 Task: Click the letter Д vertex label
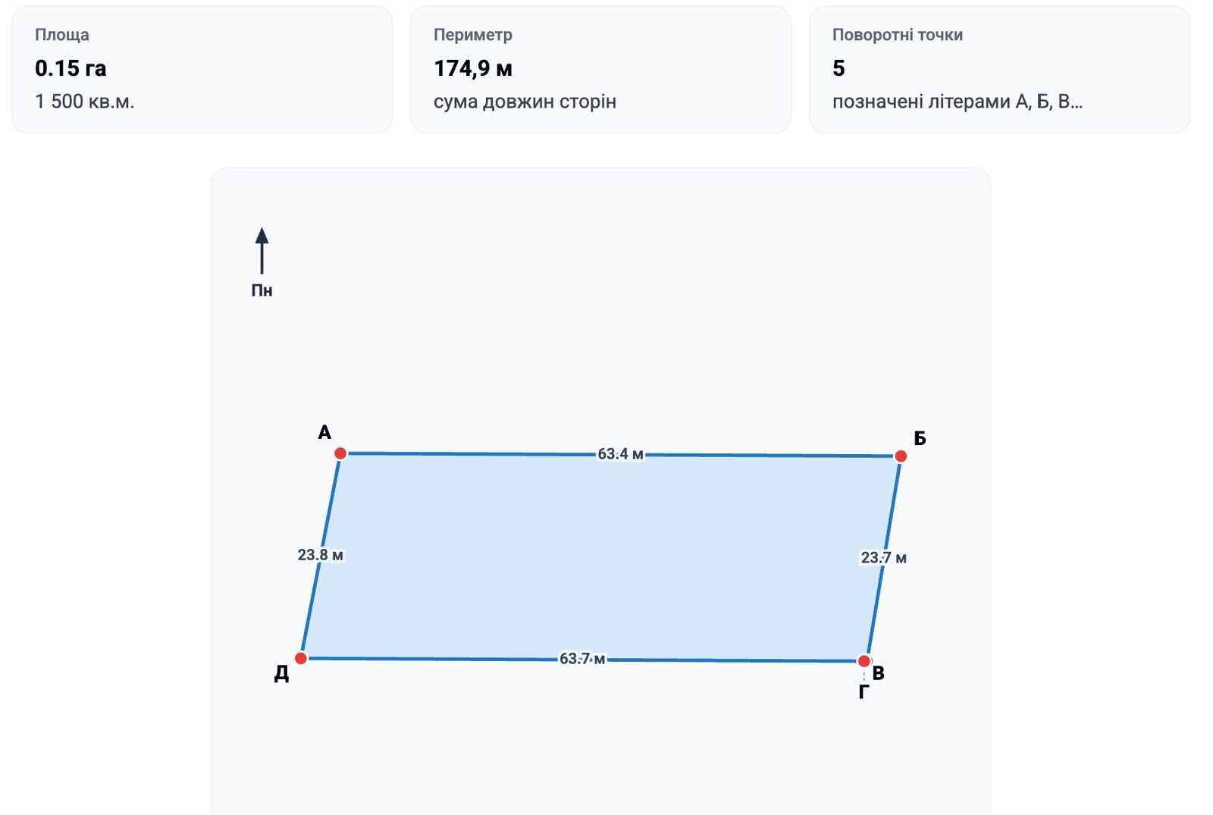point(281,674)
